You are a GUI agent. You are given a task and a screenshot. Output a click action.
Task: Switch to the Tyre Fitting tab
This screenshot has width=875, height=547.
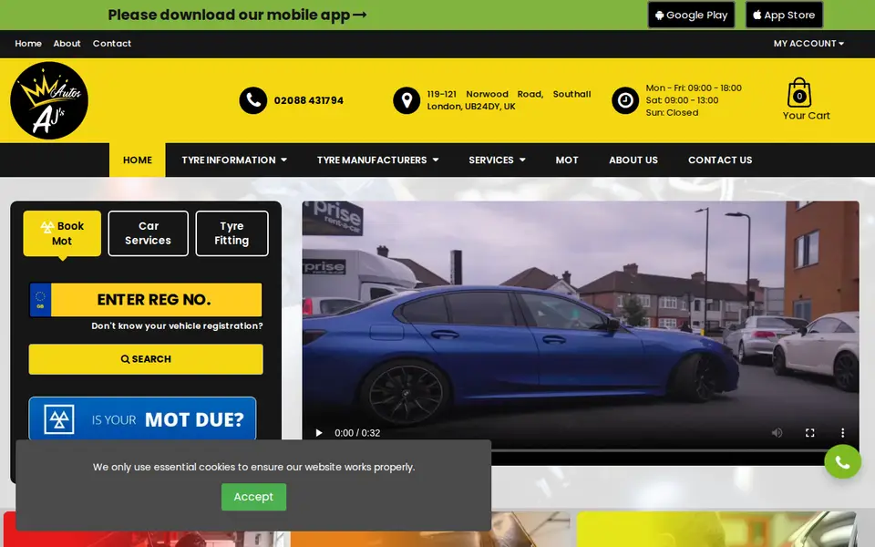pos(232,233)
